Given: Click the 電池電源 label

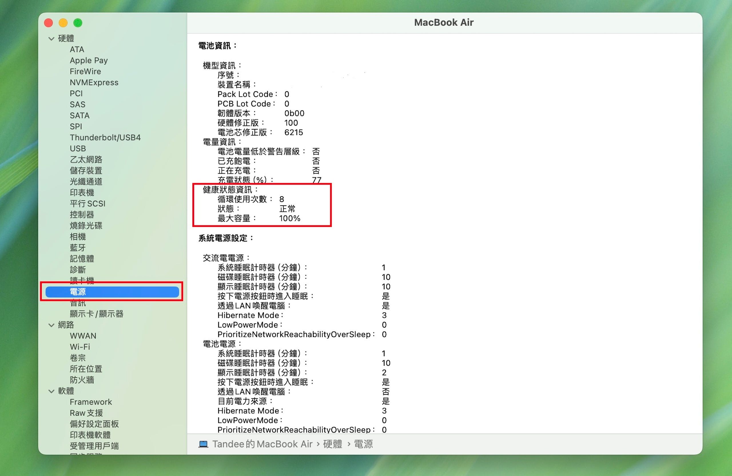Looking at the screenshot, I should pyautogui.click(x=222, y=344).
